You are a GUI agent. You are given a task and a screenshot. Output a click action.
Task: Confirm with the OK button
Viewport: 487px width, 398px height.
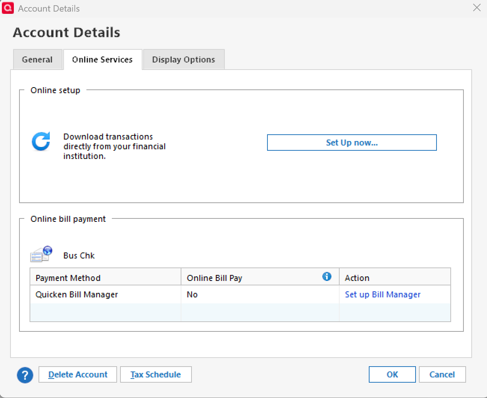392,374
